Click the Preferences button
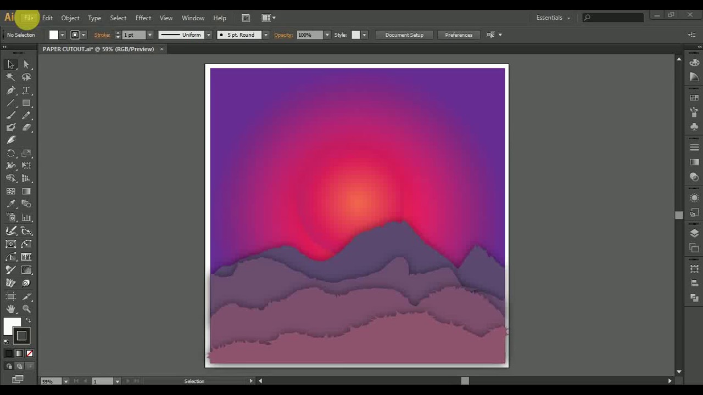The width and height of the screenshot is (703, 395). (459, 35)
